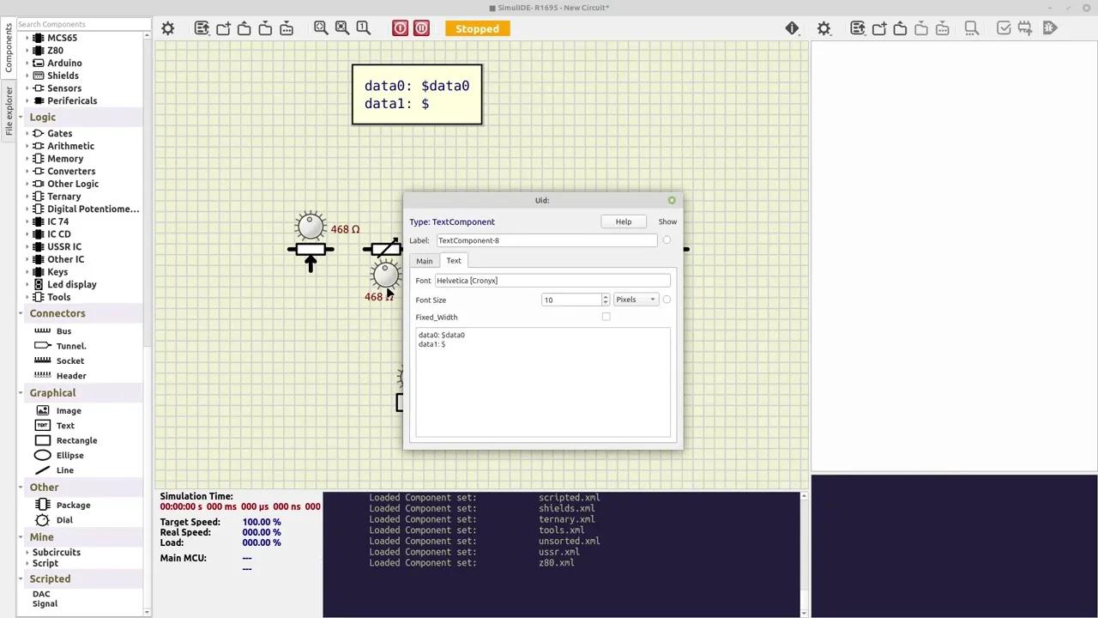Screen dimensions: 1098x618
Task: Open editor settings gear in right toolbar
Action: (824, 28)
